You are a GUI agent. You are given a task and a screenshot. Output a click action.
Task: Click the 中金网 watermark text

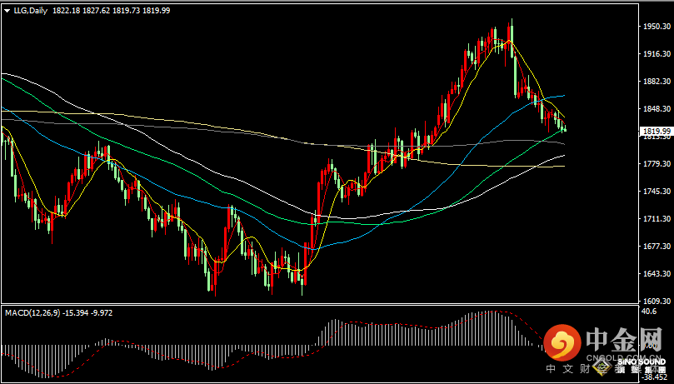pos(625,340)
